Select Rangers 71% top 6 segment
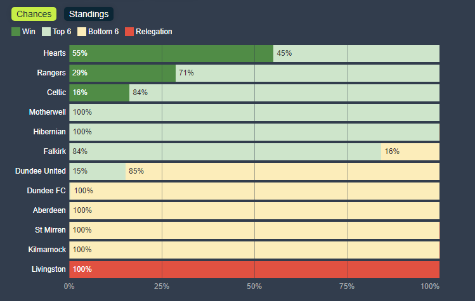This screenshot has height=301, width=475. (x=308, y=73)
